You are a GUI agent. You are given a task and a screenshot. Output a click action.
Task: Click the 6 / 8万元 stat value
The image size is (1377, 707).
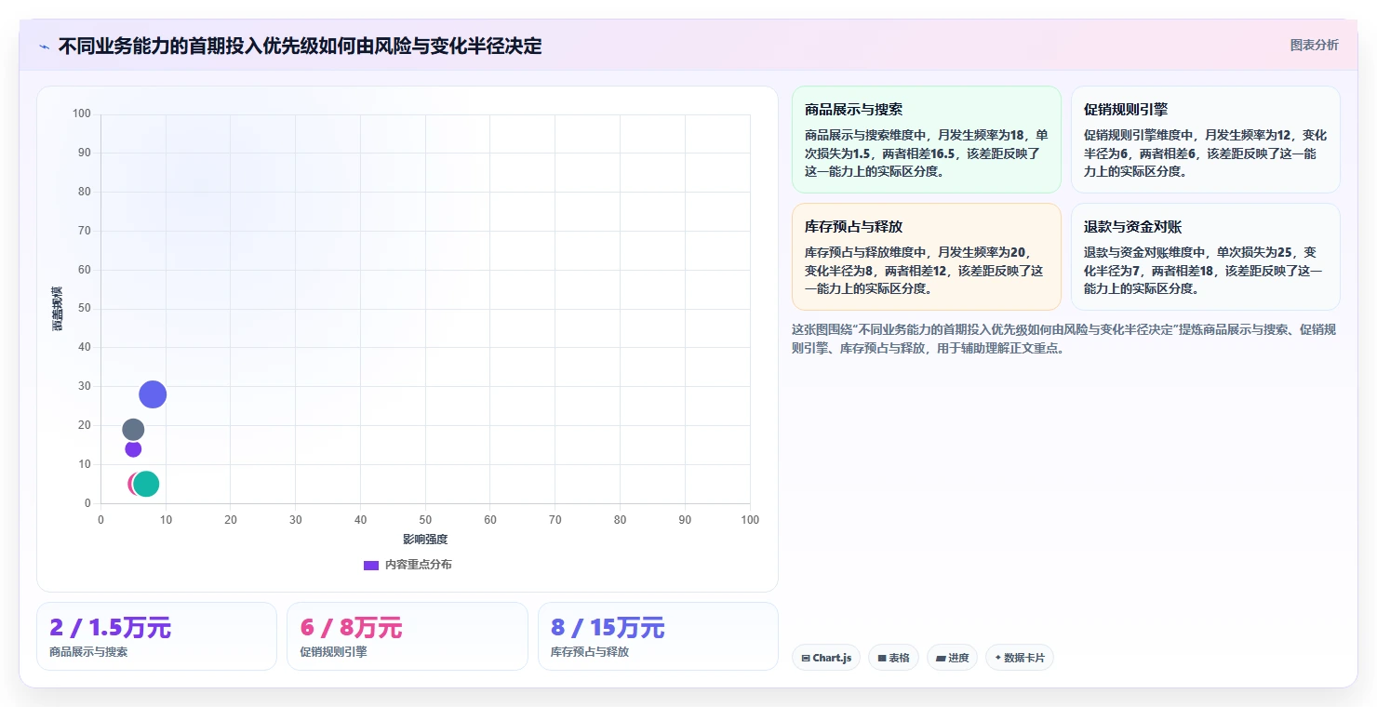pyautogui.click(x=351, y=628)
